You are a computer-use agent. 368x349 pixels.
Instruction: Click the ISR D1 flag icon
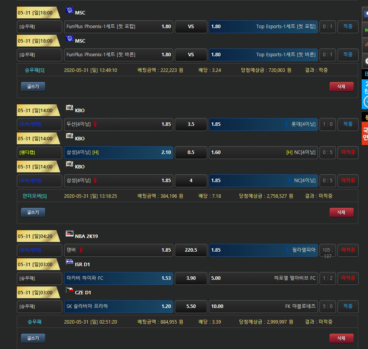70,262
